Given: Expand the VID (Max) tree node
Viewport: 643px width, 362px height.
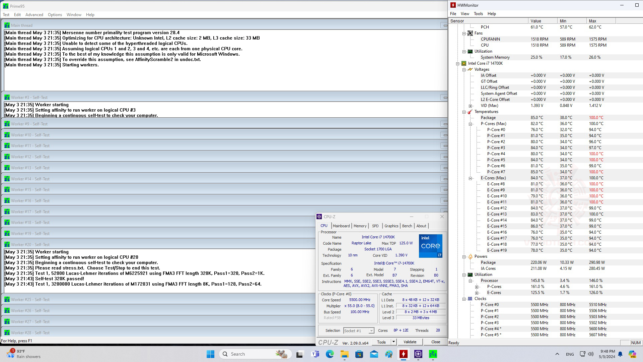Looking at the screenshot, I should [470, 106].
